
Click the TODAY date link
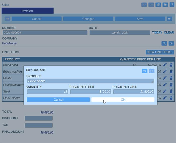click(x=157, y=33)
